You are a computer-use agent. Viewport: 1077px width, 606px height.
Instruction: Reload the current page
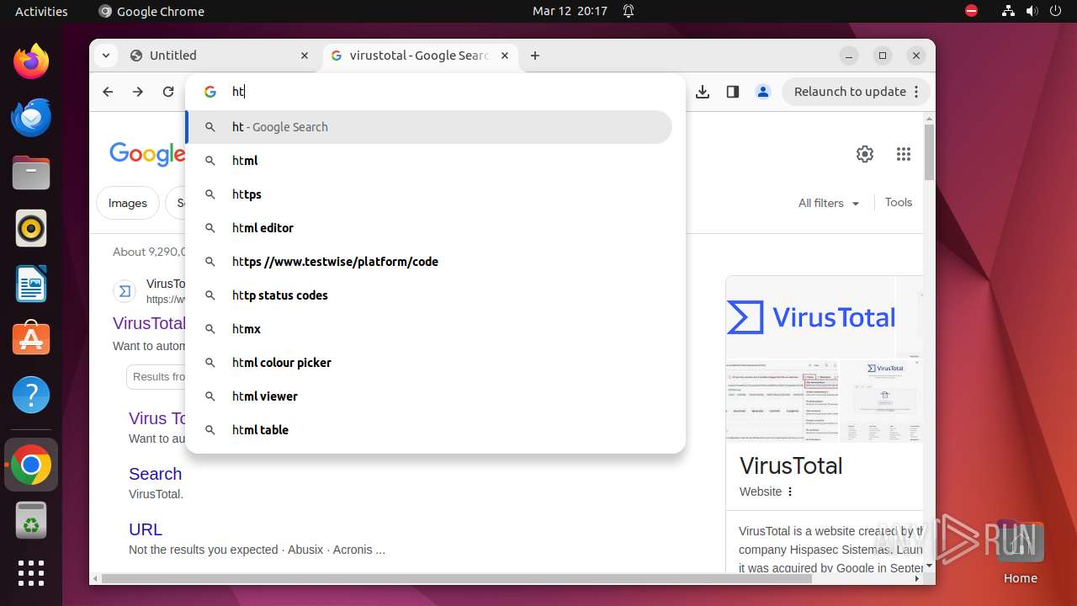pos(168,92)
